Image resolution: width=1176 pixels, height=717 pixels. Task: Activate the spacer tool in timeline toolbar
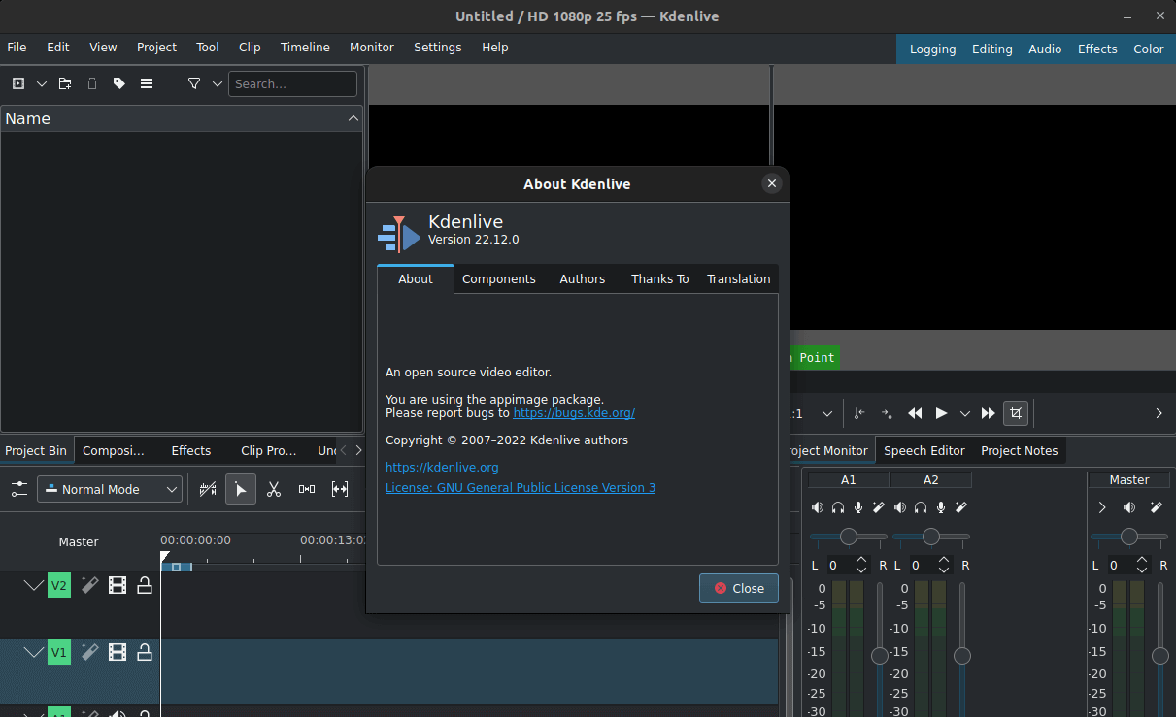coord(307,489)
